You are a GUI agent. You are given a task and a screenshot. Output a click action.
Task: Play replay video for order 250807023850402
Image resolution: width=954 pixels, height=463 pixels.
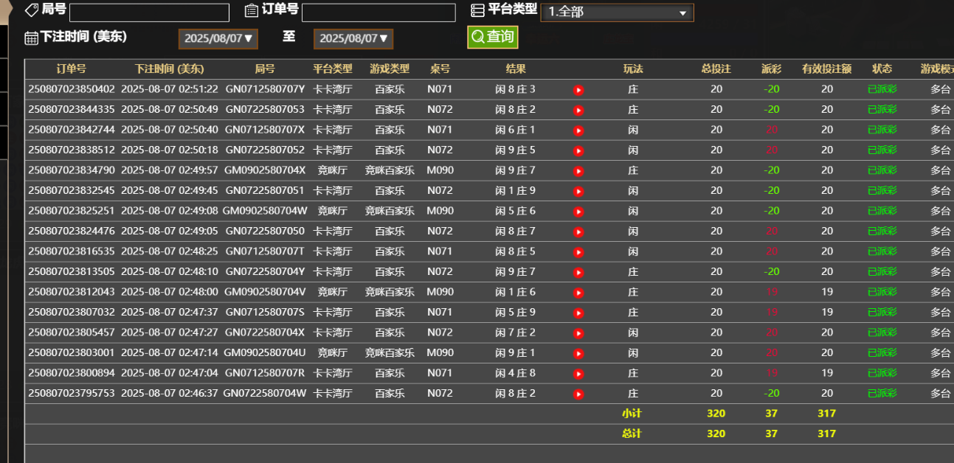tap(578, 91)
